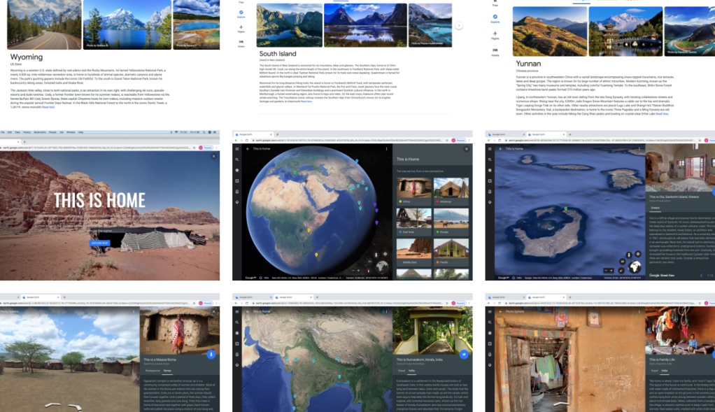This screenshot has height=412, width=715.
Task: Open the East Asia homes card
Action: pos(413,220)
